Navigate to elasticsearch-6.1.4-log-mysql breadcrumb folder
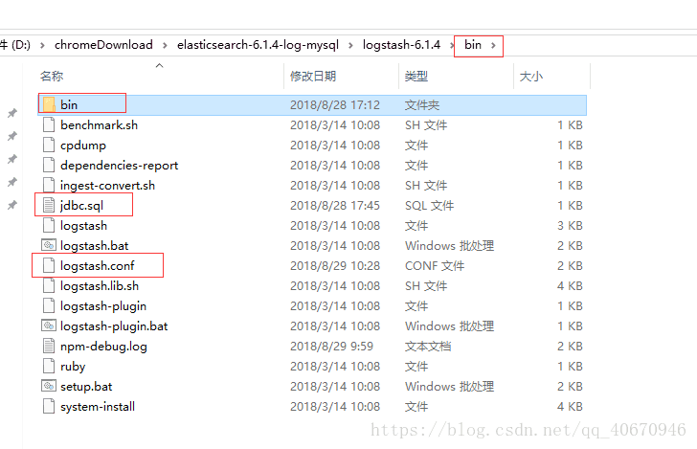 (x=258, y=45)
